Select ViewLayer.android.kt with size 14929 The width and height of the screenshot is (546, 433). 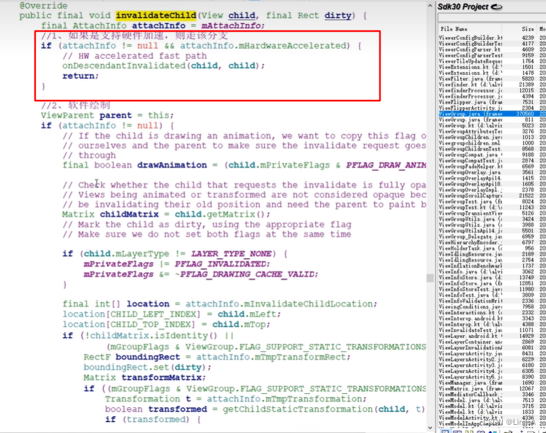pos(492,336)
